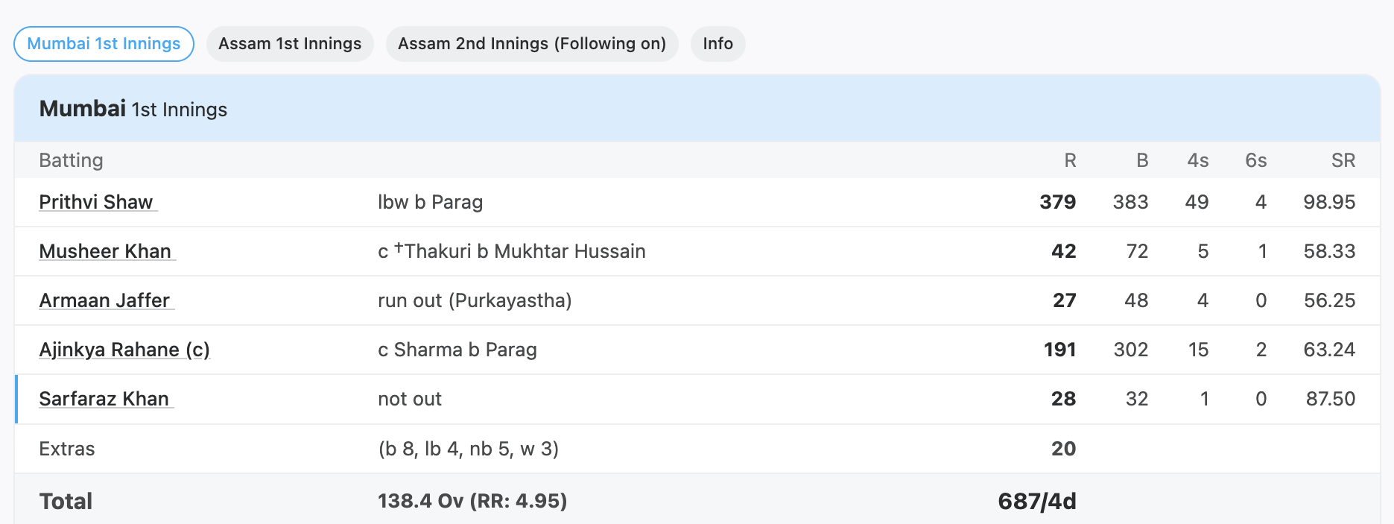The image size is (1394, 524).
Task: Click Ajinkya Rahane's name link
Action: click(124, 350)
